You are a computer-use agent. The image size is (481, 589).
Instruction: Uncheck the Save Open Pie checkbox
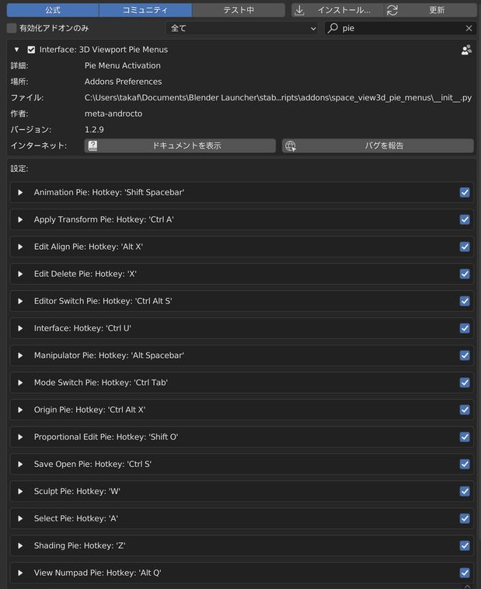[465, 465]
